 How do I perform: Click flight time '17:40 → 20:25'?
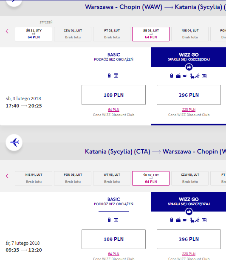(x=24, y=106)
